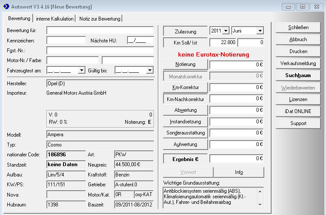326x215 pixels.
Task: Switch to the interne Kalkulation tab
Action: click(x=54, y=18)
